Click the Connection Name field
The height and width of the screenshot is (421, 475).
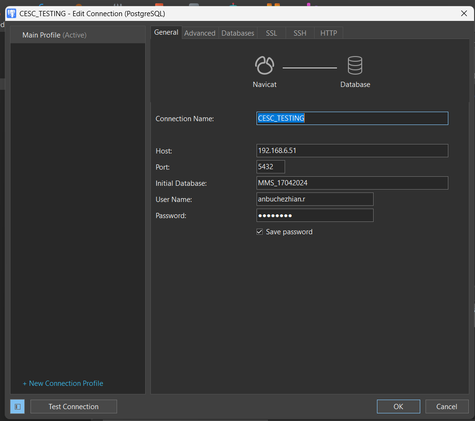pyautogui.click(x=352, y=118)
